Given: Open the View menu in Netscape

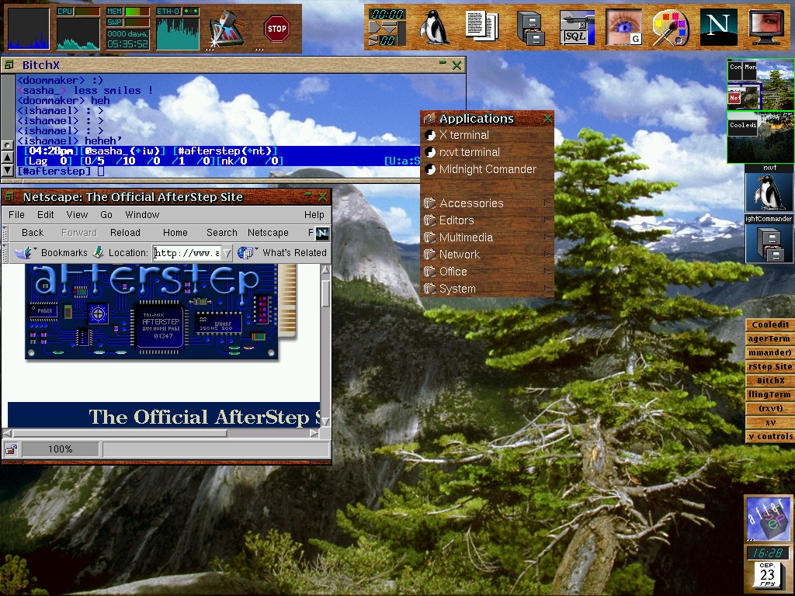Looking at the screenshot, I should 77,214.
